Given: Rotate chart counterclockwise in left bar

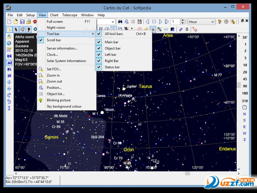Looking at the screenshot, I should (x=9, y=102).
